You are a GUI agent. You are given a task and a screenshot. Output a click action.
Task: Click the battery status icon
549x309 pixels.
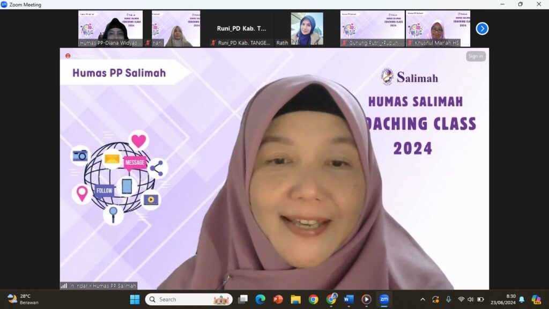(x=480, y=299)
